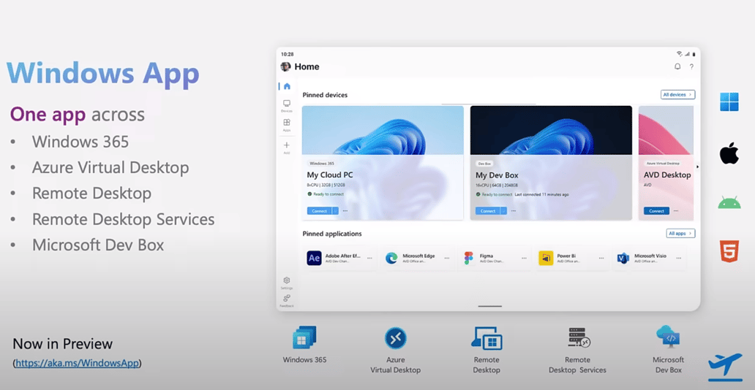
Task: Click the HTML5 shield platform icon
Action: coord(729,251)
